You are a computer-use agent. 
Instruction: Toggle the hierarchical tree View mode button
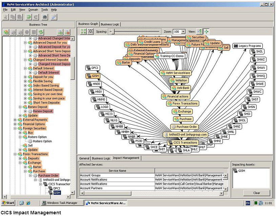199,31
